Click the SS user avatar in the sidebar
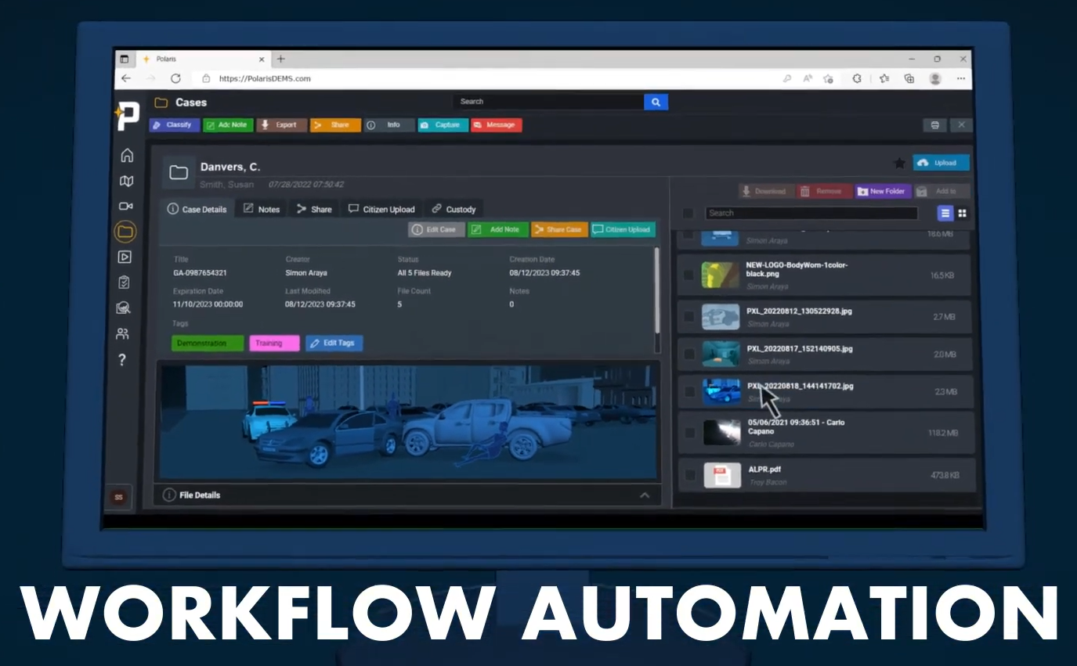Image resolution: width=1077 pixels, height=666 pixels. point(119,497)
